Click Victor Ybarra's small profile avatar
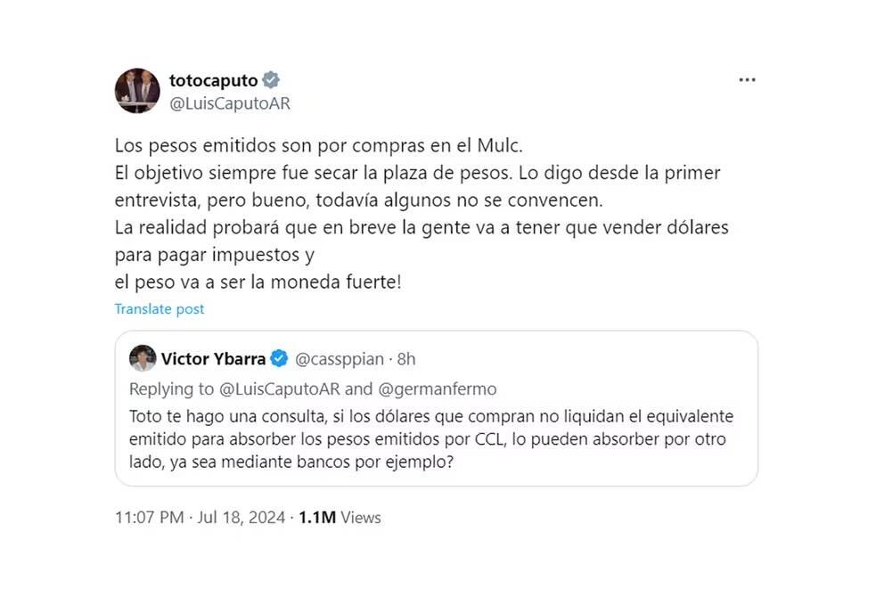The height and width of the screenshot is (589, 884). [142, 359]
